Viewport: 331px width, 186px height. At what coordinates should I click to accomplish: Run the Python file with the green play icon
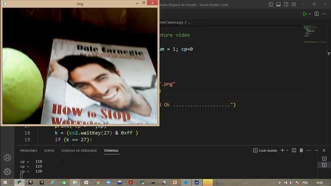pos(305,14)
